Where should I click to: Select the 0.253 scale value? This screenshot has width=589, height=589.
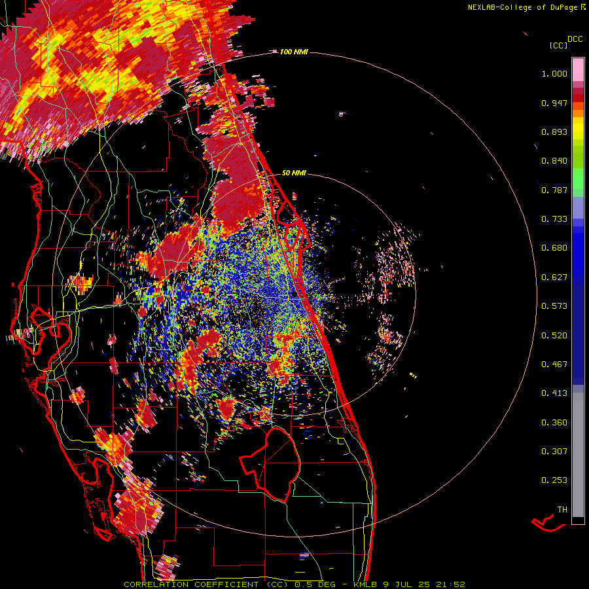pos(554,480)
